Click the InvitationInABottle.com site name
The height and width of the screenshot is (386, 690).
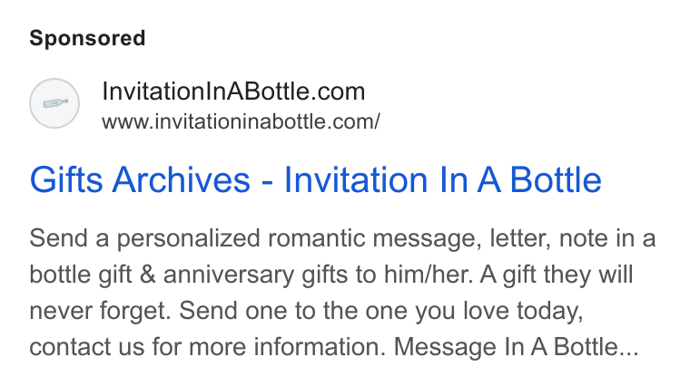[233, 92]
